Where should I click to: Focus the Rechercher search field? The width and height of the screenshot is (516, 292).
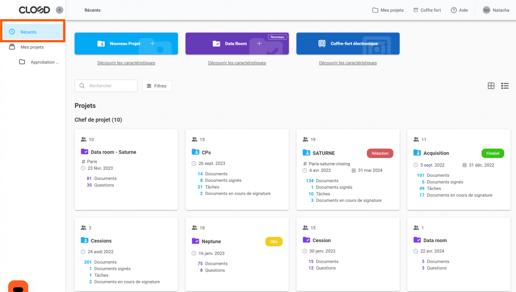[111, 86]
